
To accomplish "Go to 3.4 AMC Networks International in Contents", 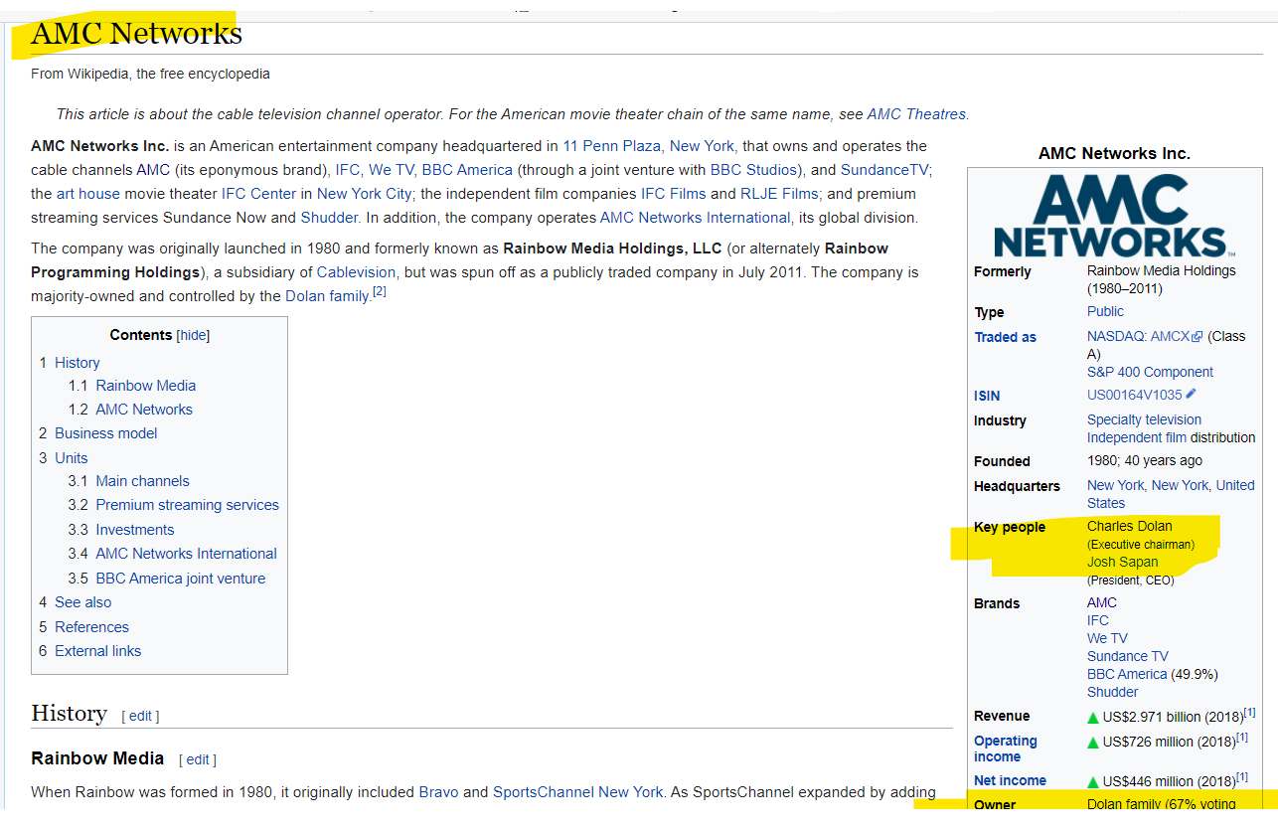I will 173,554.
